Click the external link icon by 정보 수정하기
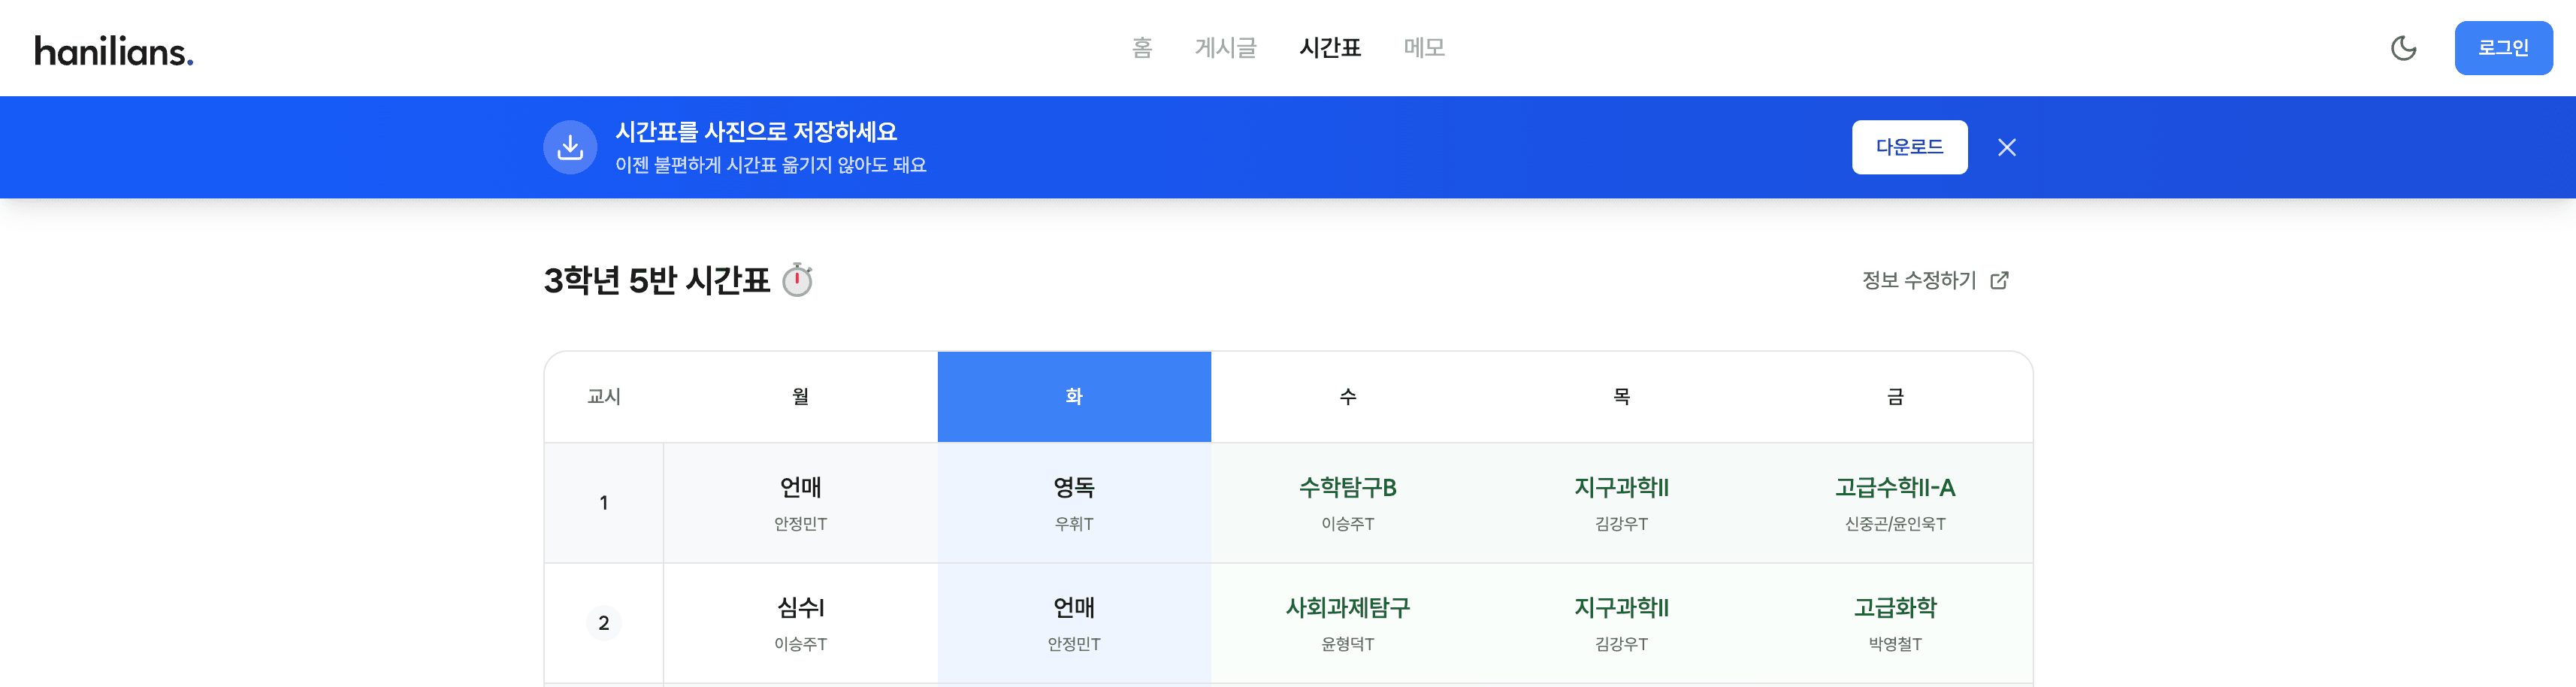 pos(1999,280)
